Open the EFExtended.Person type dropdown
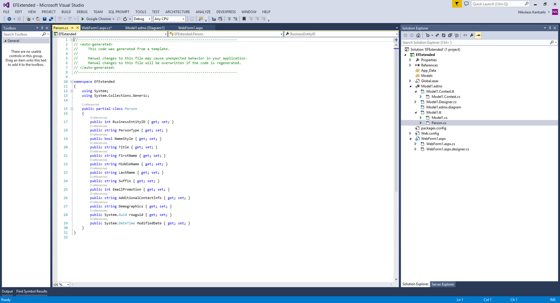This screenshot has height=303, width=560. (x=226, y=34)
